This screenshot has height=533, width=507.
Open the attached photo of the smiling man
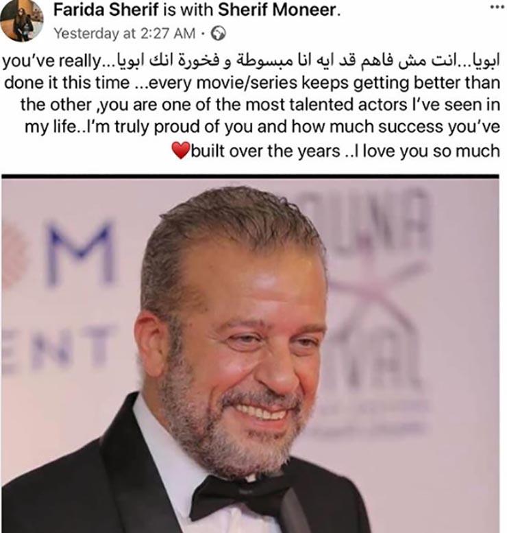(x=250, y=356)
